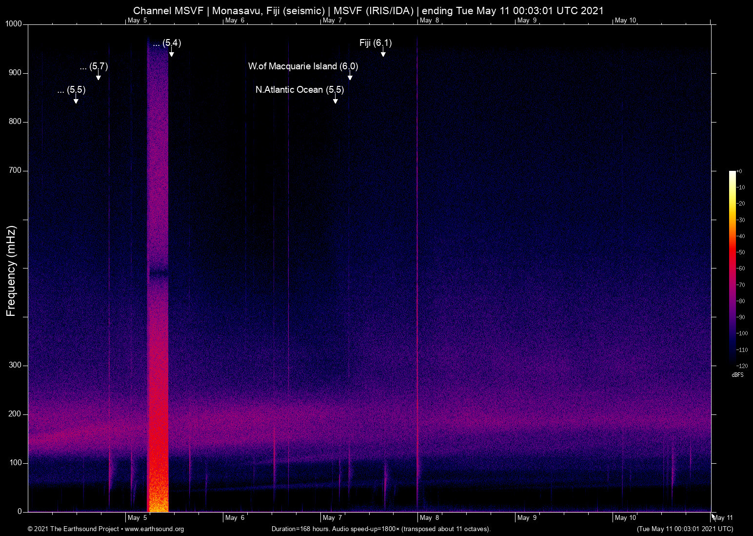Select the arrow under the ... (5.7) annotation
753x536 pixels.
99,76
